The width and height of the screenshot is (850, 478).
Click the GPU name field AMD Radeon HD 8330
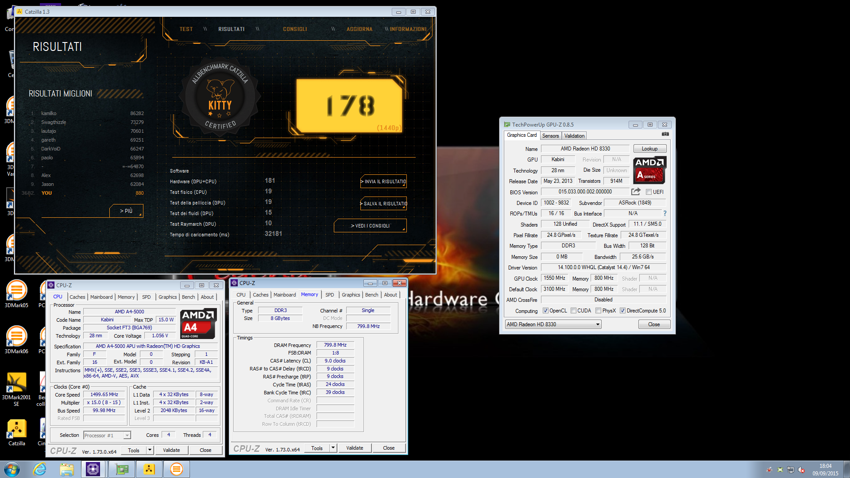pyautogui.click(x=585, y=149)
